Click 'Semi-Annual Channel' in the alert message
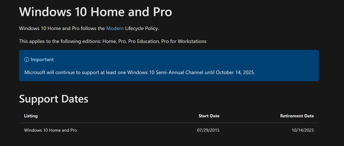The height and width of the screenshot is (146, 344). coord(179,72)
